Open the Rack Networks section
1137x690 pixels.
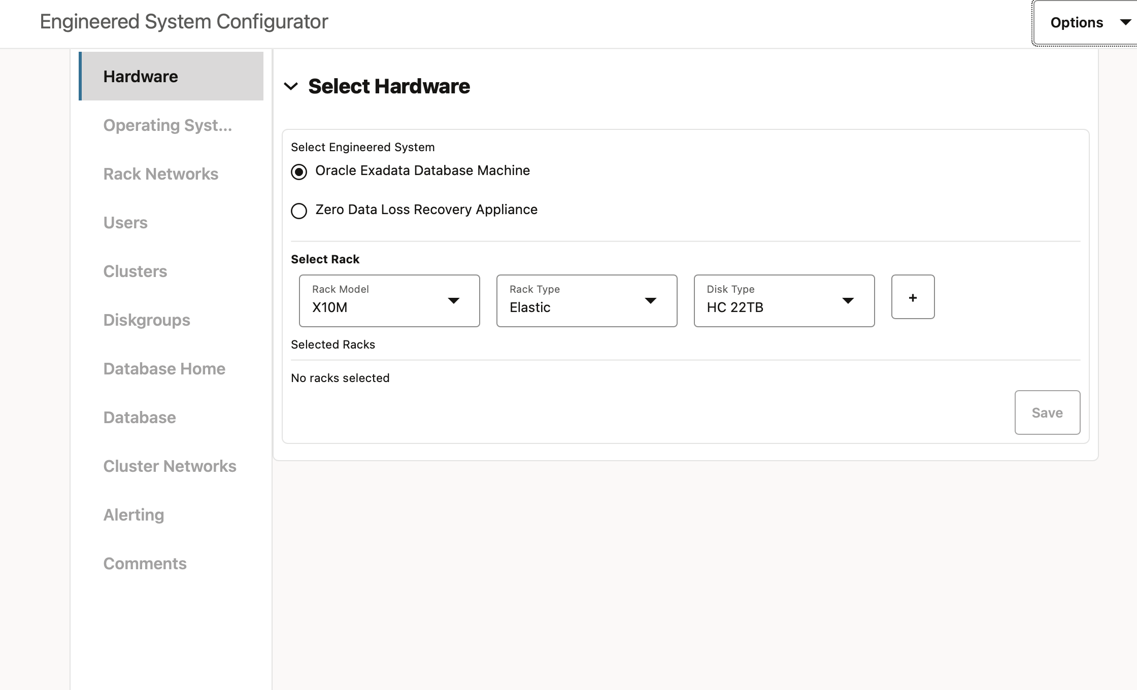(160, 174)
